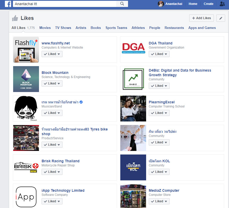The width and height of the screenshot is (229, 208).
Task: Expand Liked dropdown for Block Mountain
Action: pos(52,83)
